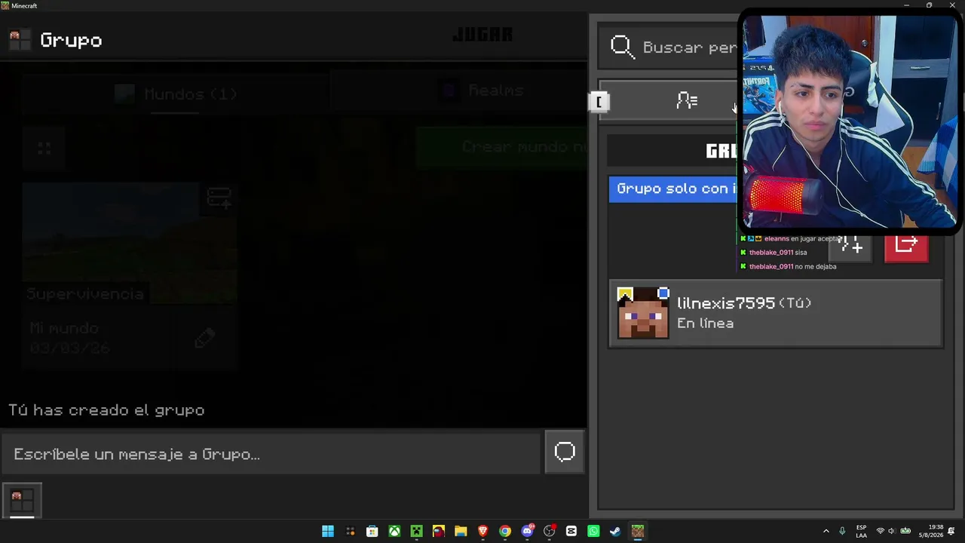Open Google Chrome from taskbar

[x=505, y=532]
